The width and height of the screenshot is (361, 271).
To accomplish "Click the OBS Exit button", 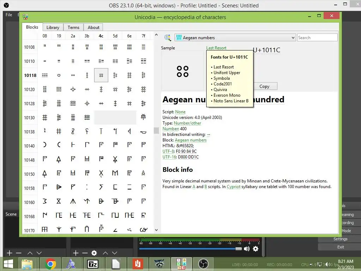I will [x=341, y=247].
